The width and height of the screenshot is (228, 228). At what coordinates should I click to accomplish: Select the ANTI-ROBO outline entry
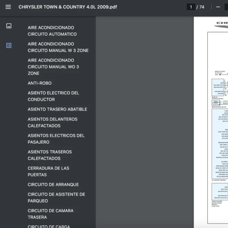[40, 83]
